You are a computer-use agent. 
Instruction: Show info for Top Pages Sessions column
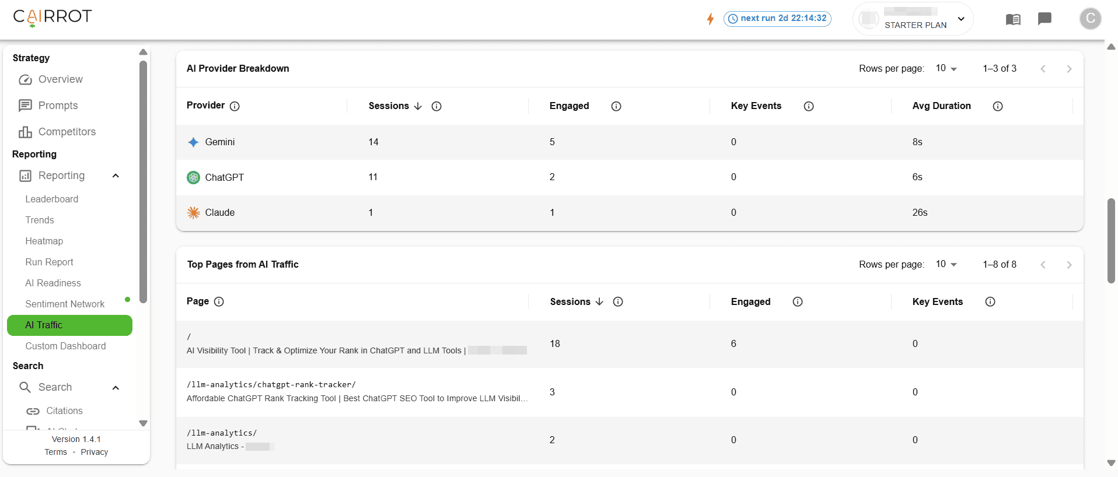point(618,301)
